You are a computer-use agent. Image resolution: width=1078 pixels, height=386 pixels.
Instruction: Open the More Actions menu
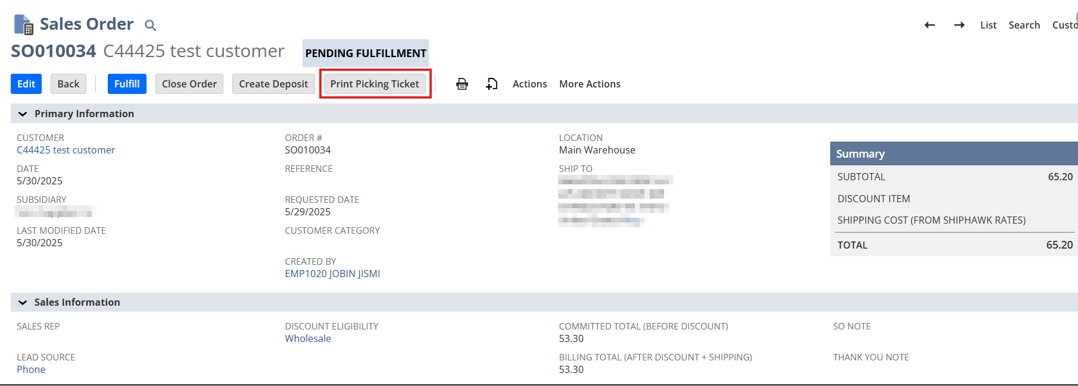(590, 84)
